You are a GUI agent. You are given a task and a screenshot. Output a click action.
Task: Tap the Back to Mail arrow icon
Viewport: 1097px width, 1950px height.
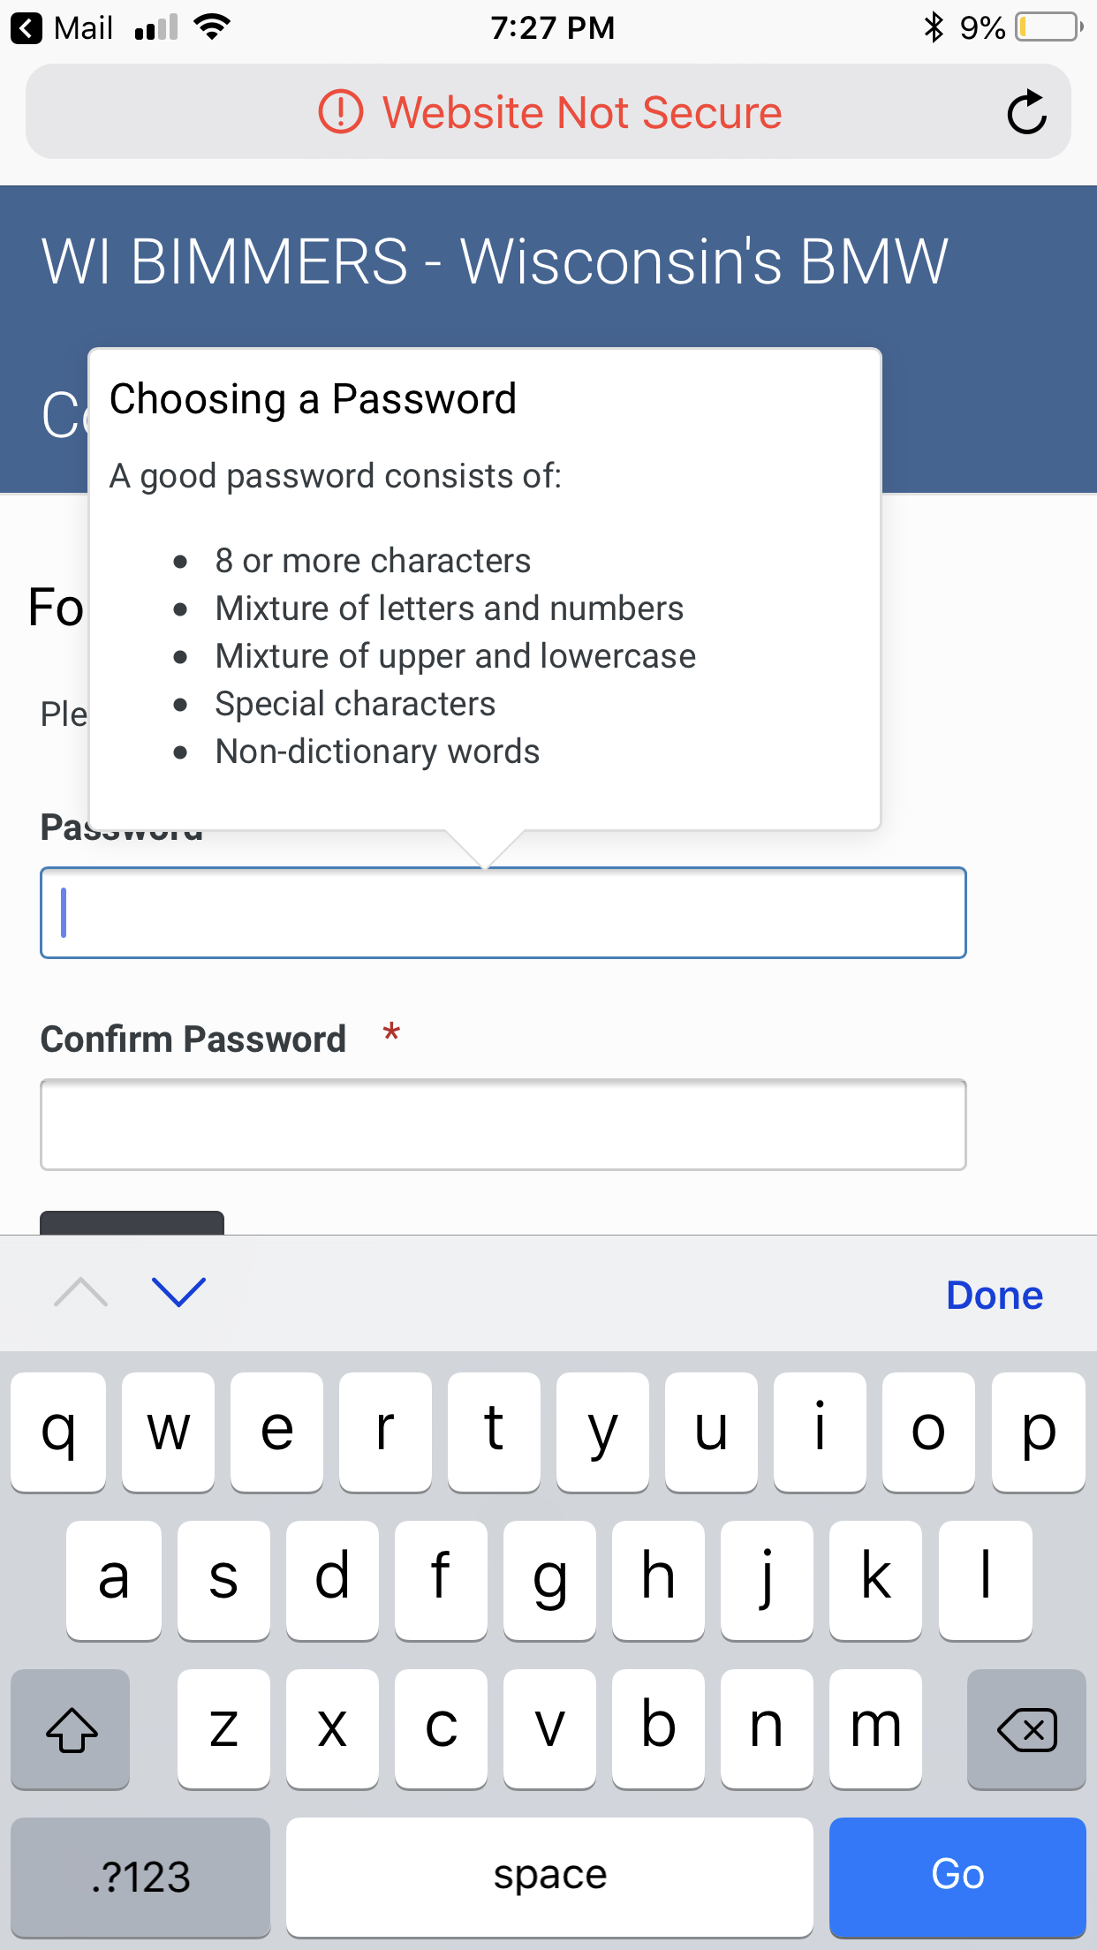point(26,28)
